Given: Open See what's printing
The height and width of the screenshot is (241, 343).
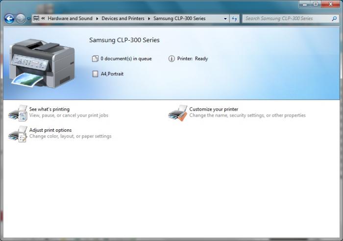Looking at the screenshot, I should 49,109.
